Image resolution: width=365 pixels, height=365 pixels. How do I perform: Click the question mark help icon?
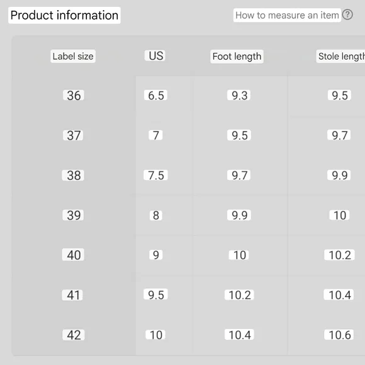tap(347, 14)
